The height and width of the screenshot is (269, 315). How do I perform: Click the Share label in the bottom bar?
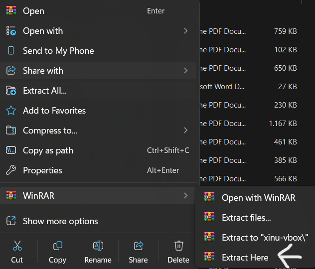click(x=138, y=260)
